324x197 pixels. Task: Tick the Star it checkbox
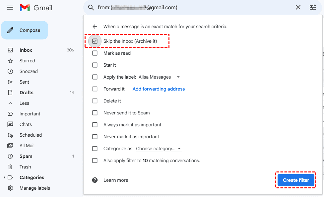[95, 65]
